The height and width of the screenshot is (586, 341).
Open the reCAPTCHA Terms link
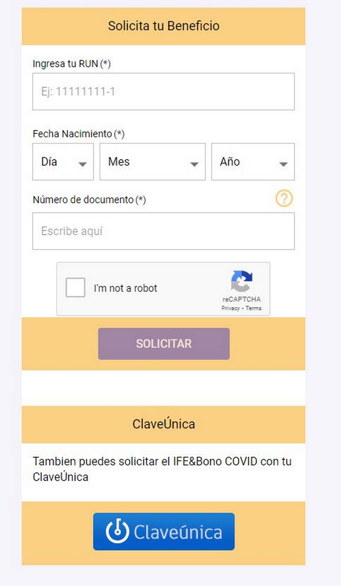(254, 308)
